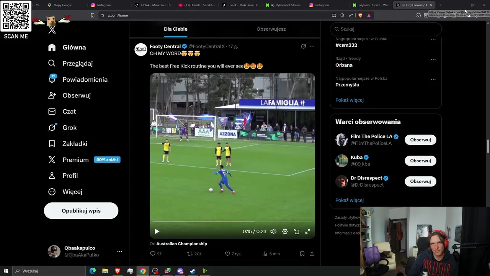Switch to Mapy Google tab
This screenshot has height=276, width=490.
pos(62,5)
